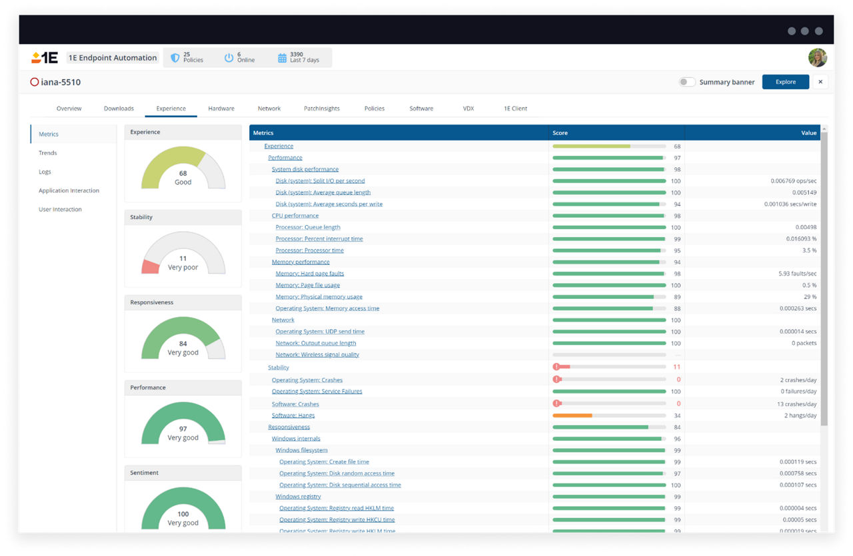Open the user profile avatar

[817, 58]
